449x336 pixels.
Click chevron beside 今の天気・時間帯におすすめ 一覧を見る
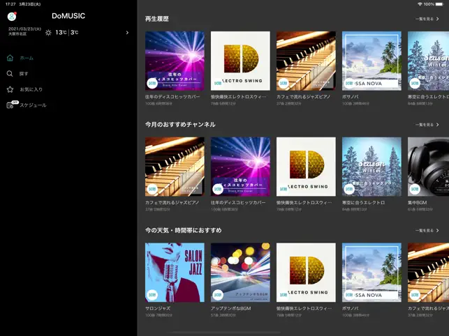click(x=438, y=231)
